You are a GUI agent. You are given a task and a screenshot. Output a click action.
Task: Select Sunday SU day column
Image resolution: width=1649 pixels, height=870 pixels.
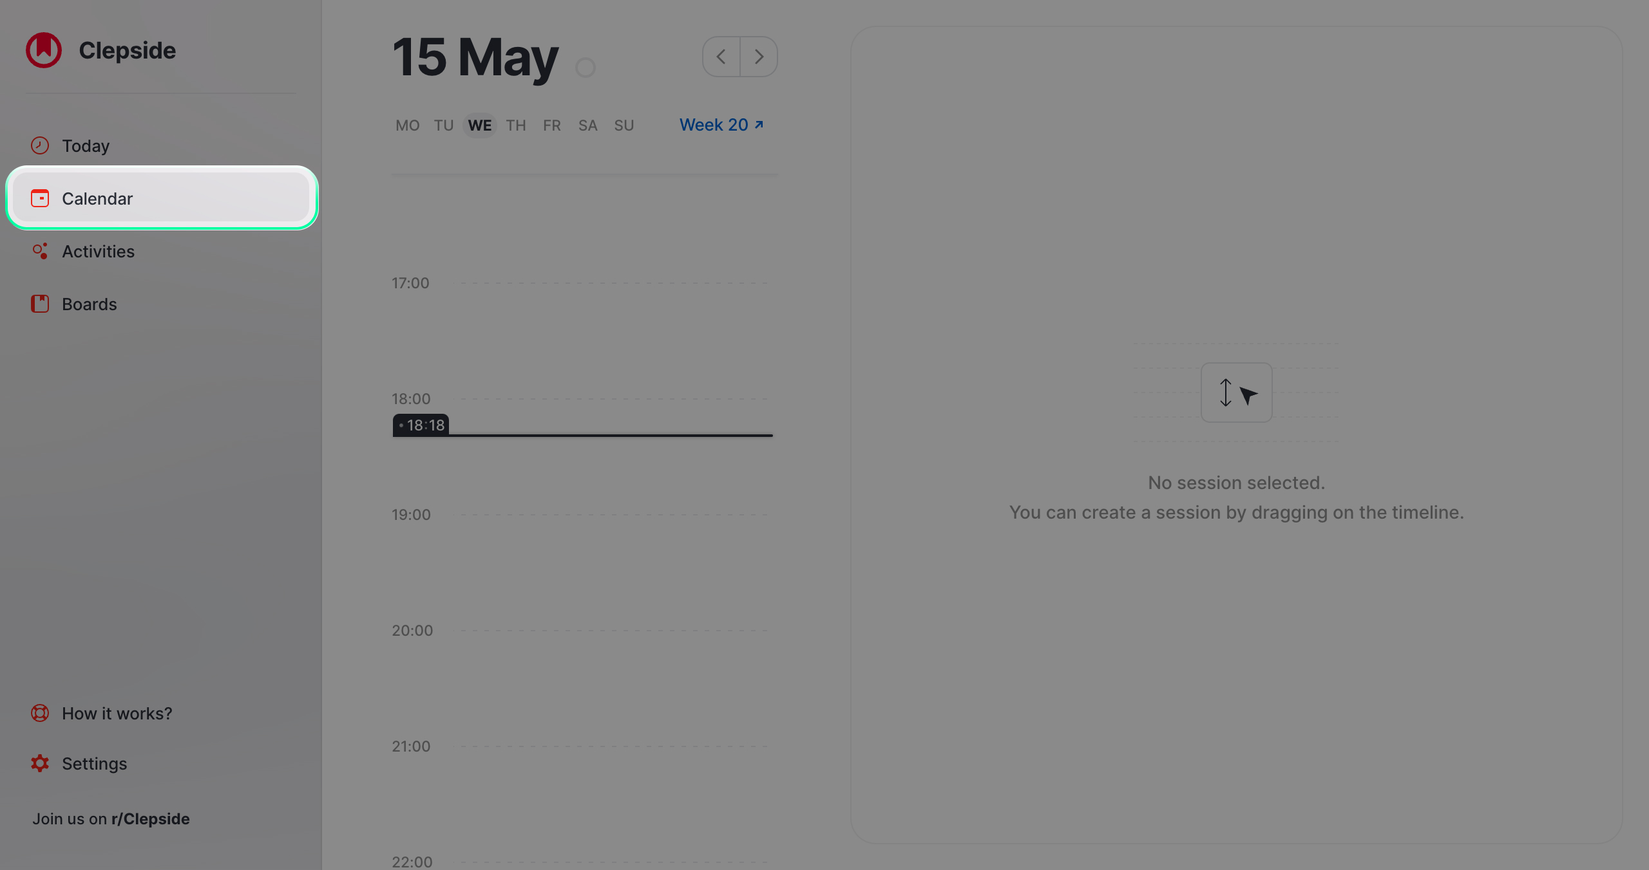pos(622,123)
